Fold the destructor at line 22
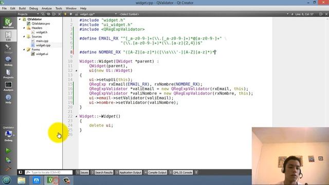329x185 pixels. click(76, 117)
